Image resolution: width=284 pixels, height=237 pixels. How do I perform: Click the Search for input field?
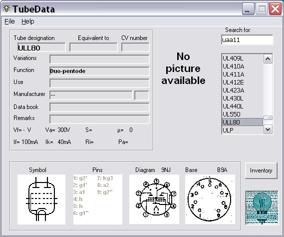(x=247, y=39)
